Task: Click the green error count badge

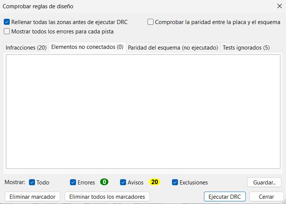Action: pos(104,182)
